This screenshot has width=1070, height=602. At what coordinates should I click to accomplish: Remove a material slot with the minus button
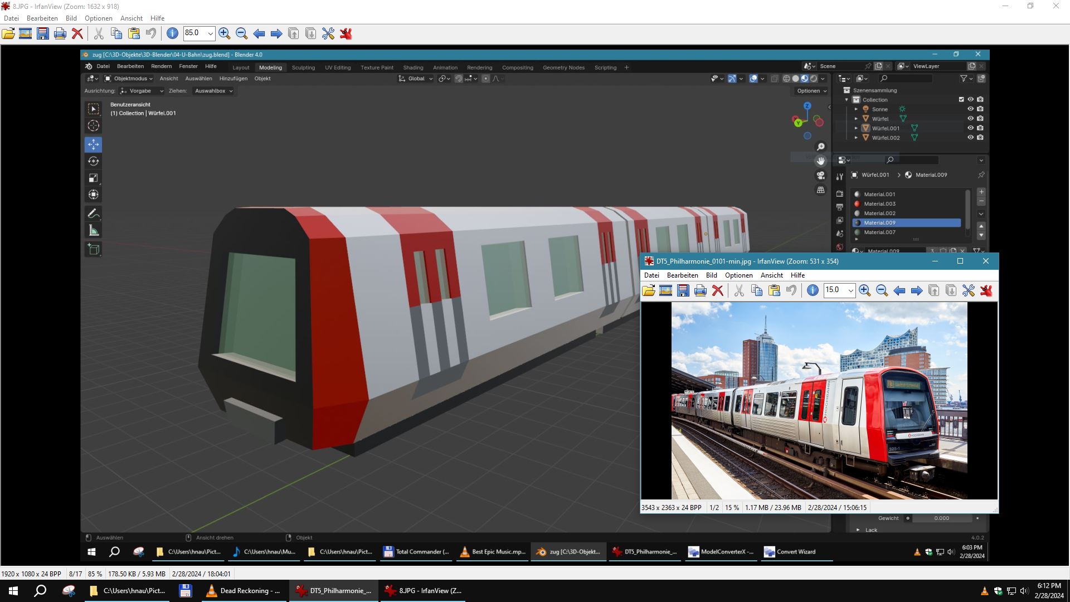pos(981,201)
